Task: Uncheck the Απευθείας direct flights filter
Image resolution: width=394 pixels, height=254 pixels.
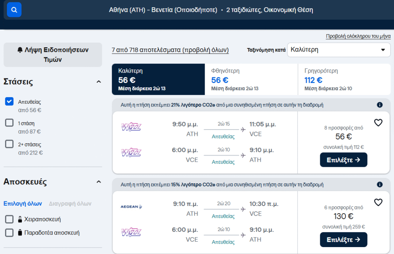Action: [x=9, y=101]
